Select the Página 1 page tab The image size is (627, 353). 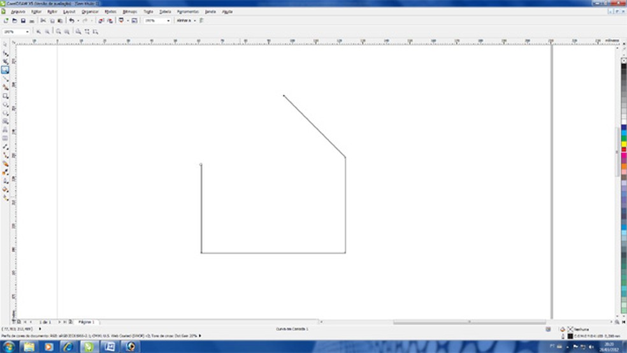(87, 322)
